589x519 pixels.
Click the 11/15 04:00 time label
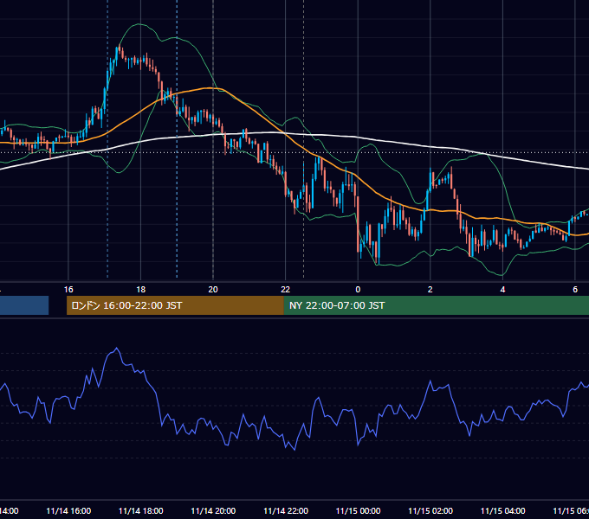coord(503,511)
